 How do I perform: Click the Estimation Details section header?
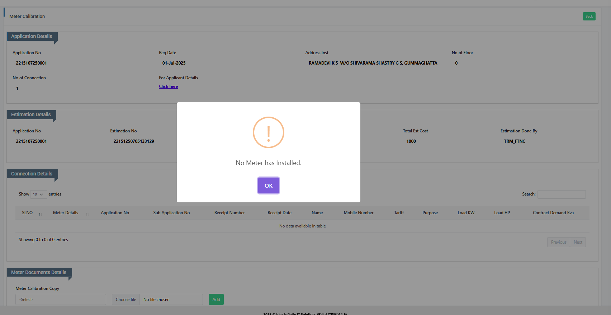31,115
